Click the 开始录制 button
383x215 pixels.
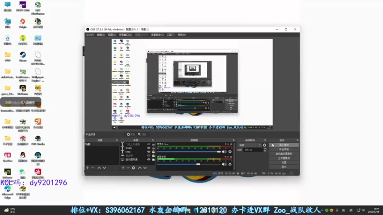coord(284,150)
